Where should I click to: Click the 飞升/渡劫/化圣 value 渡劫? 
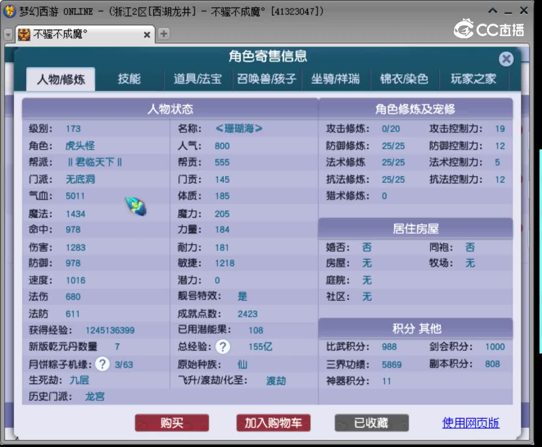point(276,381)
